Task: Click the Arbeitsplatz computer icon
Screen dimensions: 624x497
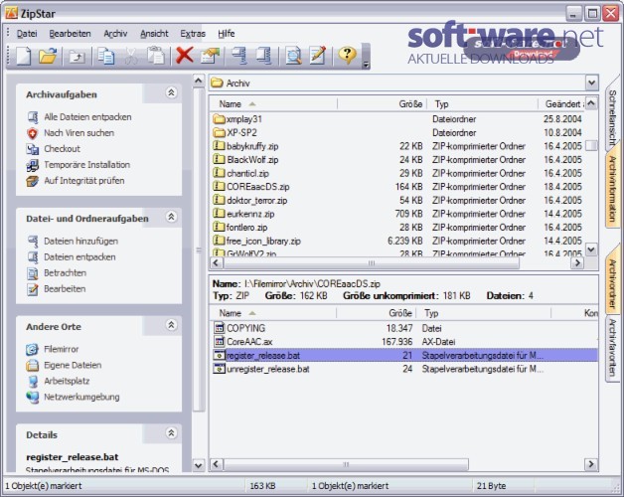Action: tap(33, 381)
